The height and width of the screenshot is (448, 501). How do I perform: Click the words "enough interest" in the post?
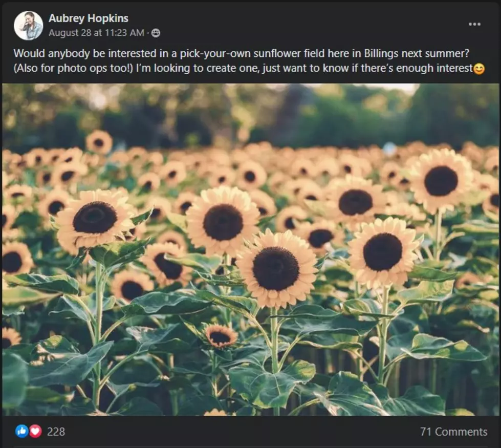[x=434, y=68]
